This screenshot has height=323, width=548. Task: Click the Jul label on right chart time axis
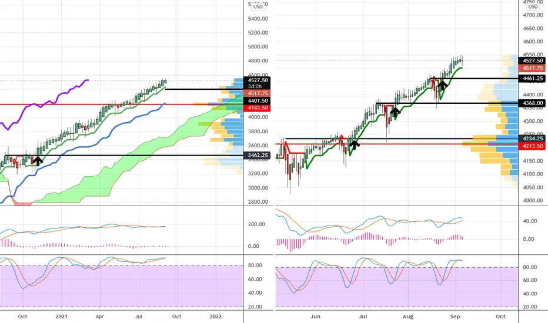pos(363,317)
